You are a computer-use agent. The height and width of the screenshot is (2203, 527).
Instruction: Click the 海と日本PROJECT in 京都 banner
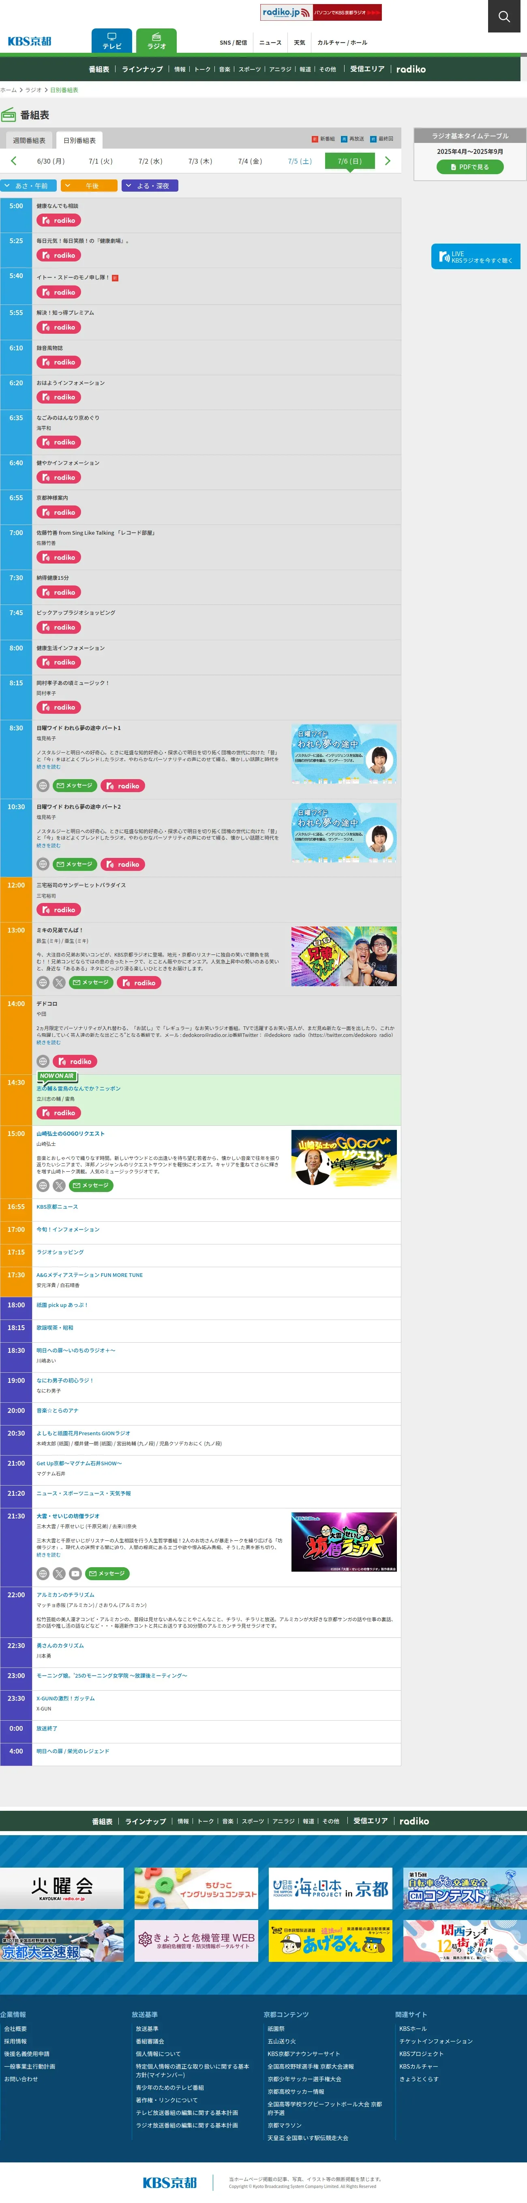pyautogui.click(x=330, y=1888)
